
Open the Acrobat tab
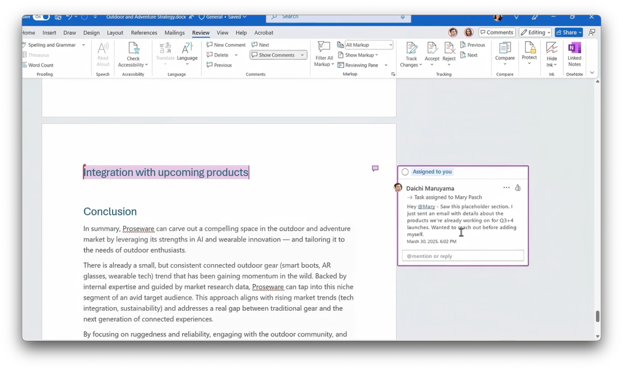pos(264,33)
